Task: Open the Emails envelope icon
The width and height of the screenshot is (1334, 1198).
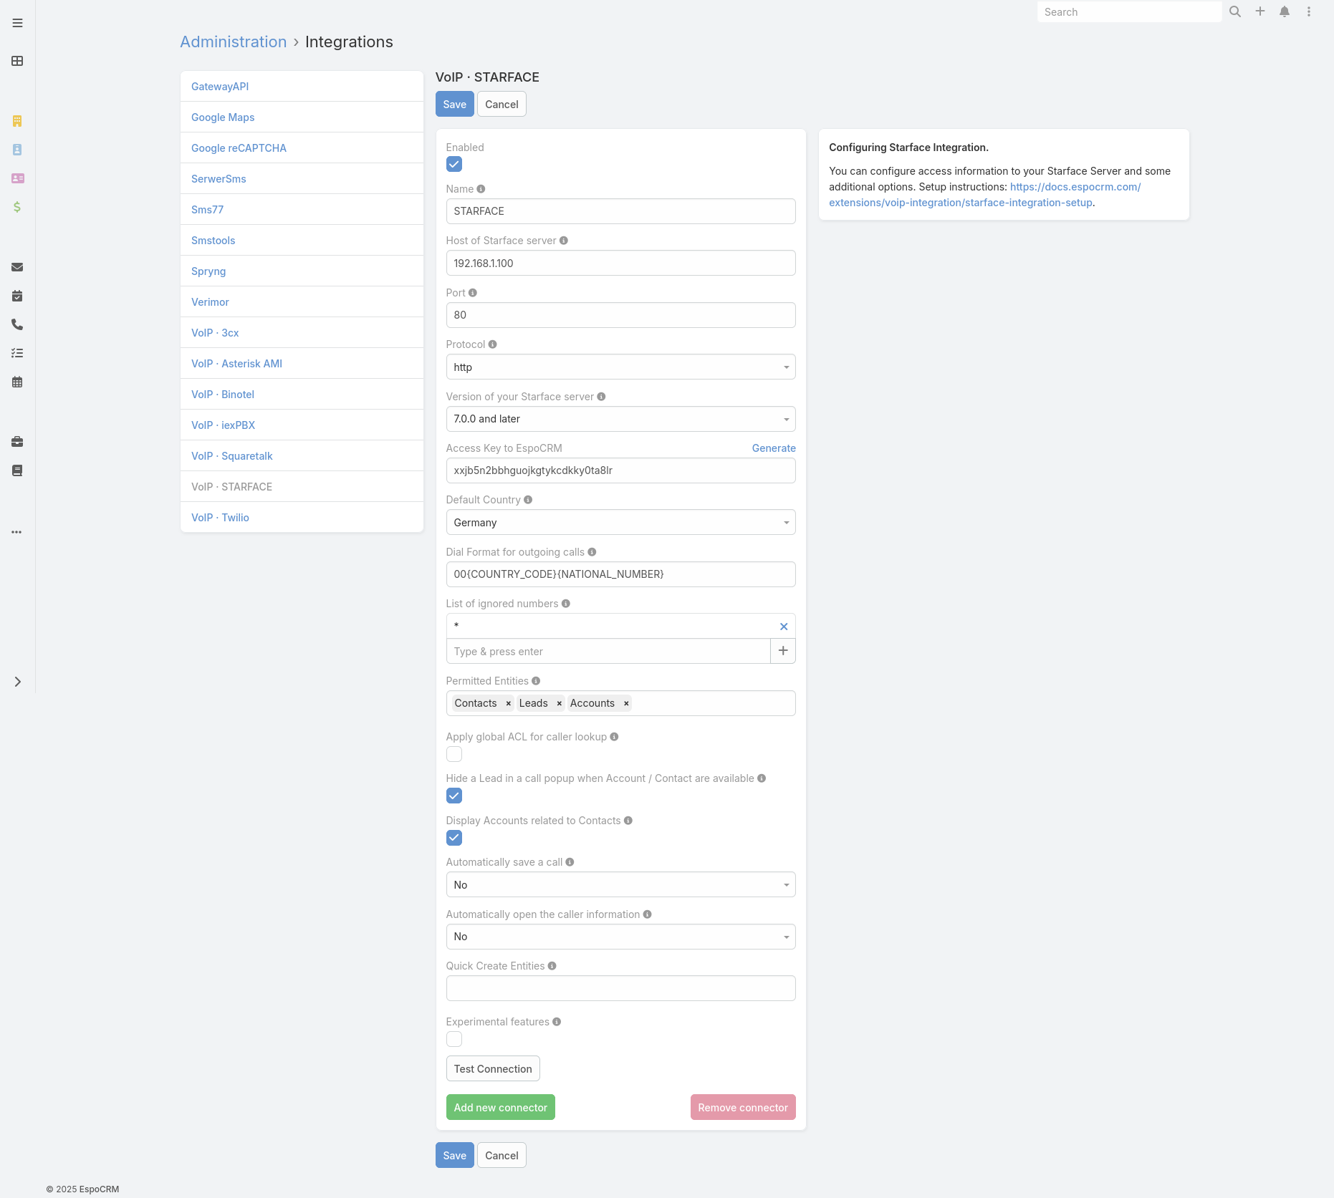Action: tap(16, 267)
